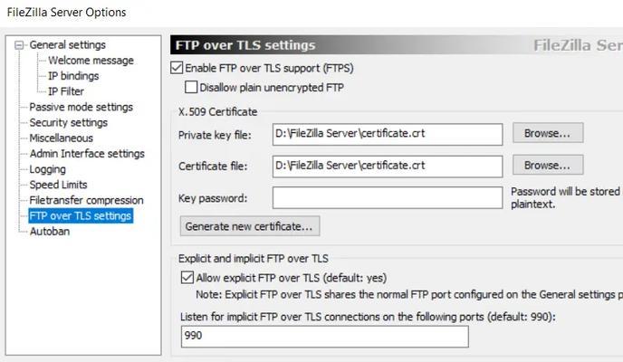
Task: Select Speed Limits entry
Action: click(x=58, y=185)
